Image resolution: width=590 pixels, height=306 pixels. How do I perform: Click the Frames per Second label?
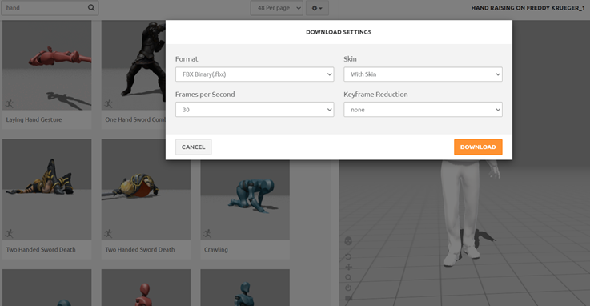click(x=205, y=95)
